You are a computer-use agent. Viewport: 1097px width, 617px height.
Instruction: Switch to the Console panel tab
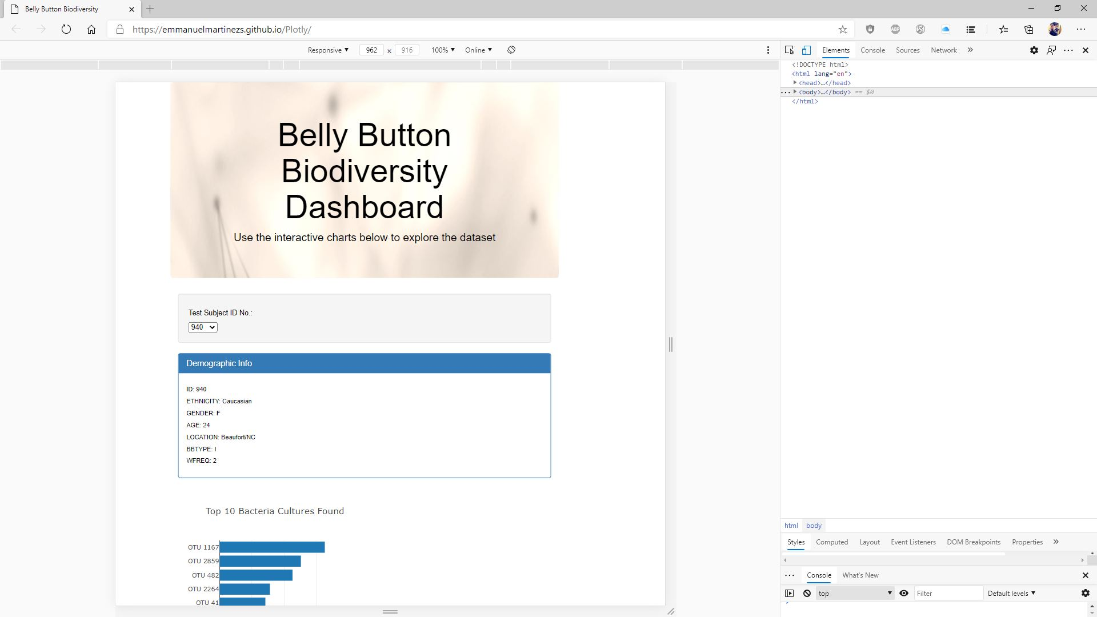point(872,50)
